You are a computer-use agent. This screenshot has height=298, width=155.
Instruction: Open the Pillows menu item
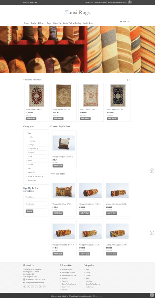point(41,23)
